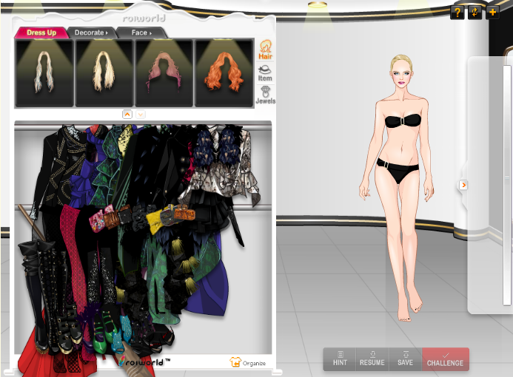Select the orange wavy hair thumbnail
This screenshot has width=513, height=377.
coord(224,72)
